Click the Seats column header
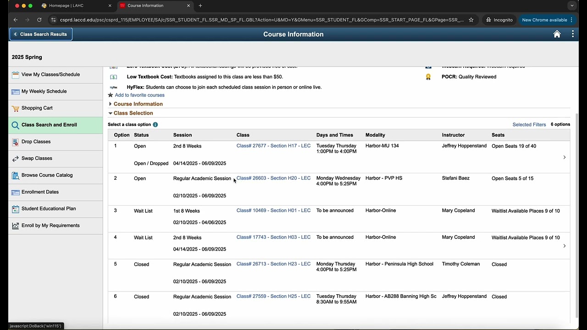Viewport: 587px width, 330px height. tap(498, 135)
